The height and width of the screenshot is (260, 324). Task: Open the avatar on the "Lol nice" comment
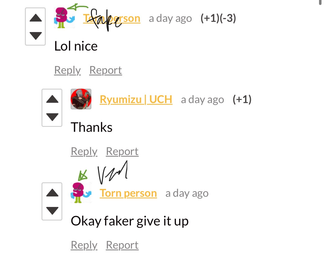click(x=64, y=18)
